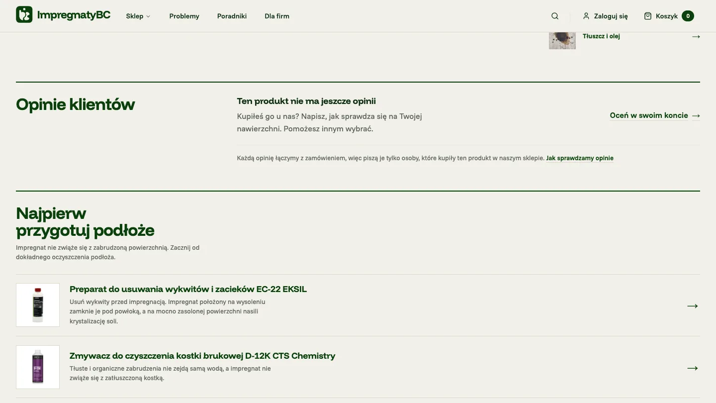Click the text starting Każdą opinię łączymy z zamówieniem

[x=391, y=158]
